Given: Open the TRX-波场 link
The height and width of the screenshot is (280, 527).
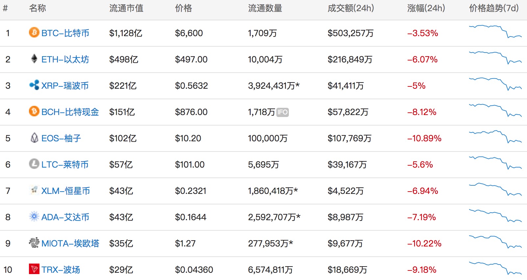Looking at the screenshot, I should click(x=61, y=270).
